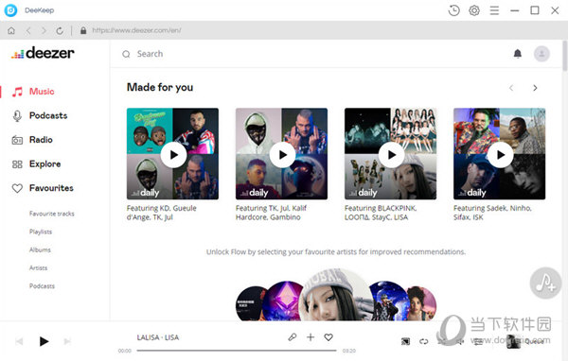Open 'Featuring BLACKPINK, LOOΠΔ, StayC, LISA' title
Screen dimensions: 568x361
[x=381, y=213]
